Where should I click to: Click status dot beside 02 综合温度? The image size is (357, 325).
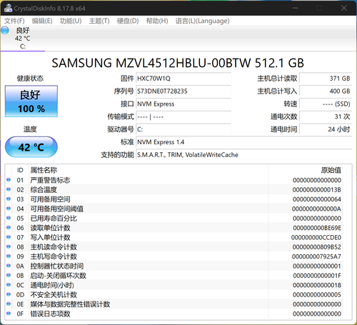(9, 189)
